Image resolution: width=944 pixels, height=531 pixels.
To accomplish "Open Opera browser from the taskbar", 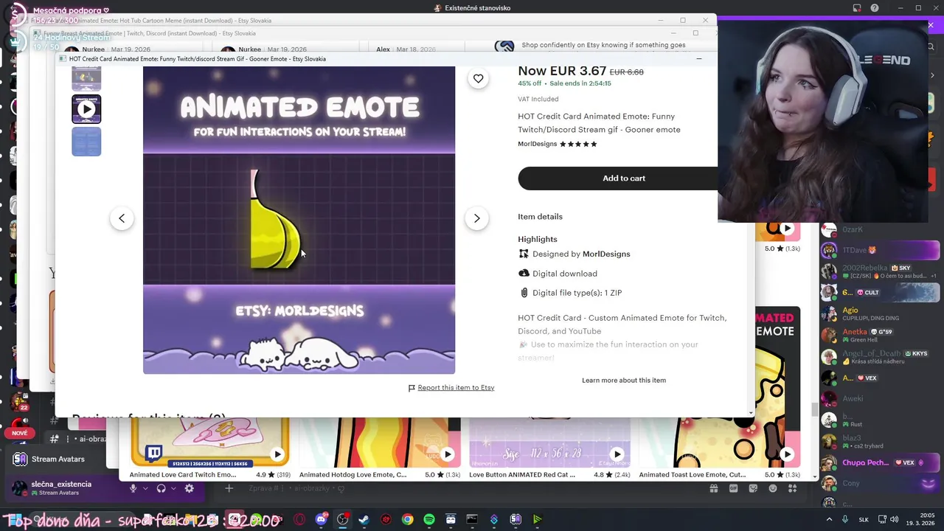I will click(x=299, y=519).
